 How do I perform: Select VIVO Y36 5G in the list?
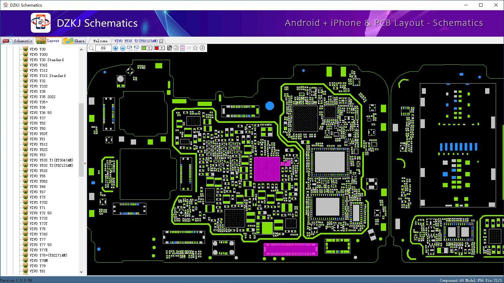41,113
